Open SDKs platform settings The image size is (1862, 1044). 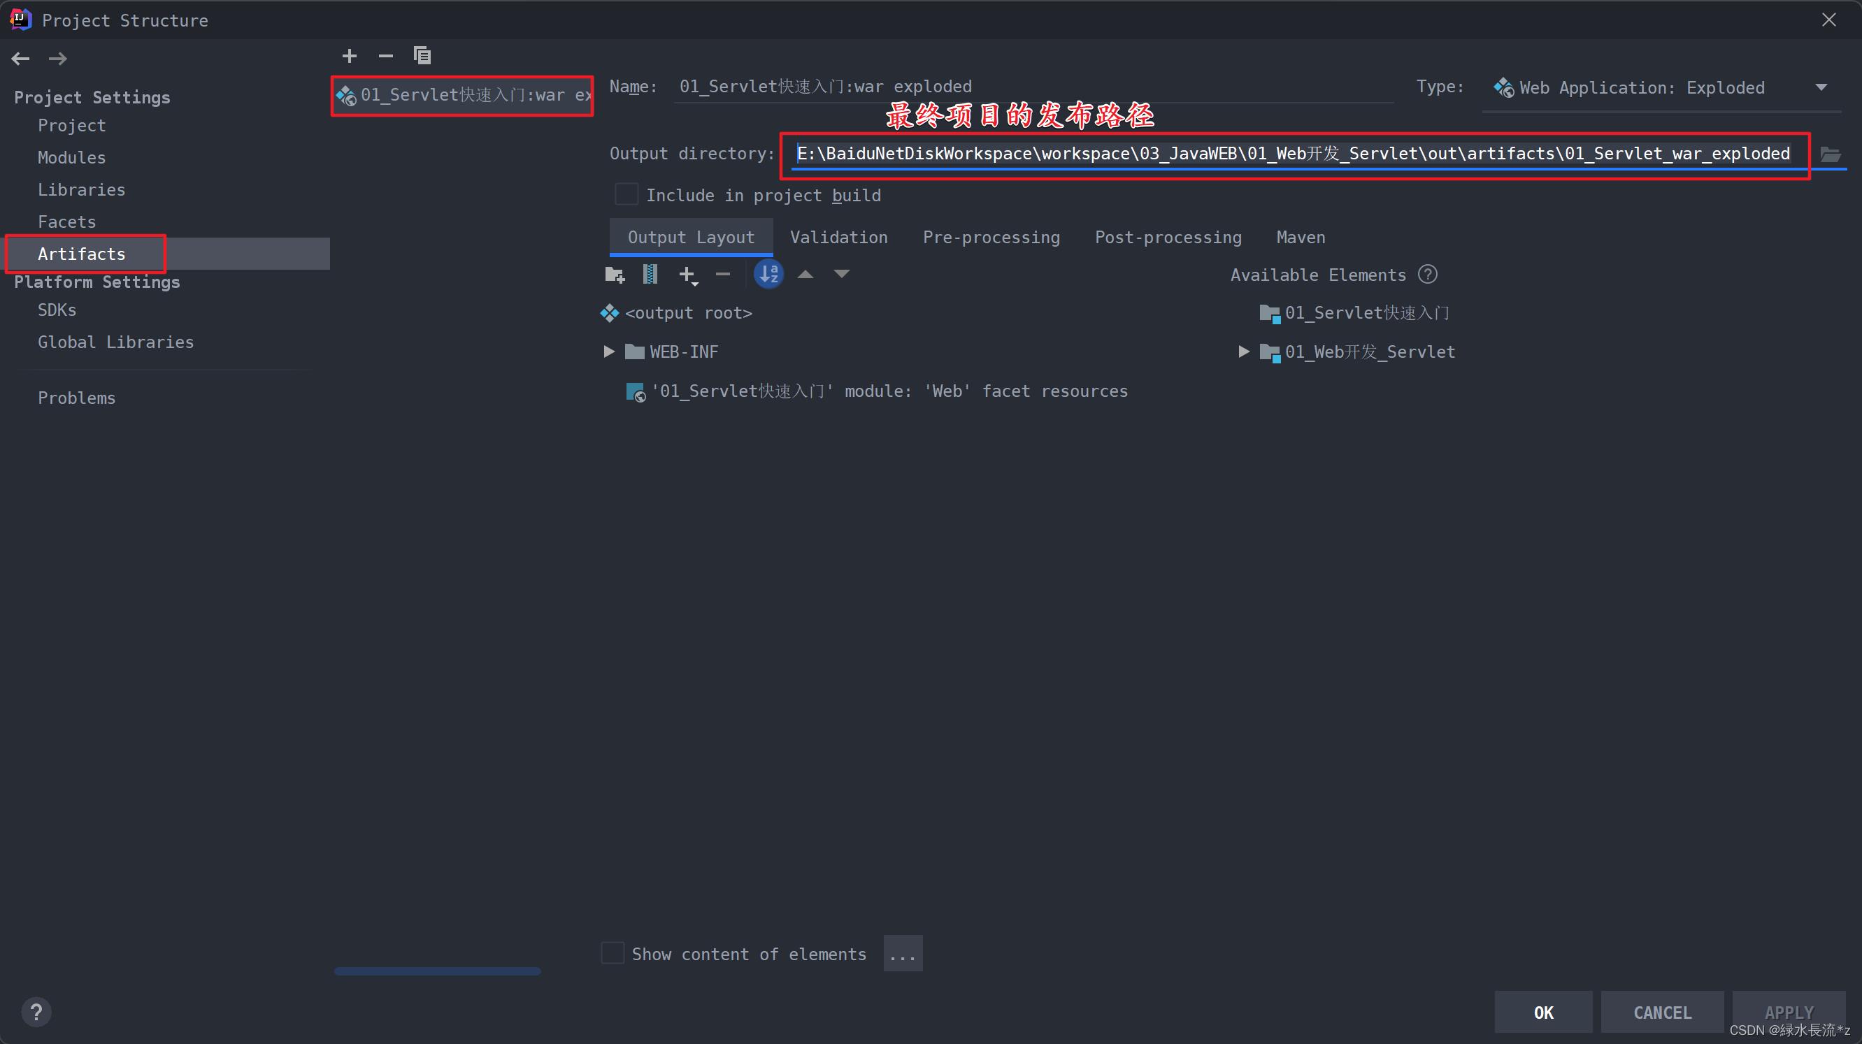click(x=57, y=310)
